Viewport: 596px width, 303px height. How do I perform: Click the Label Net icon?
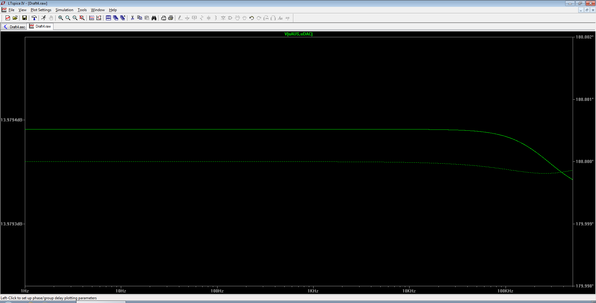click(195, 18)
